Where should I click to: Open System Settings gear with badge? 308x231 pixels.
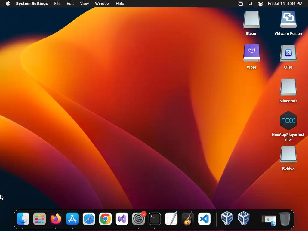tap(138, 219)
